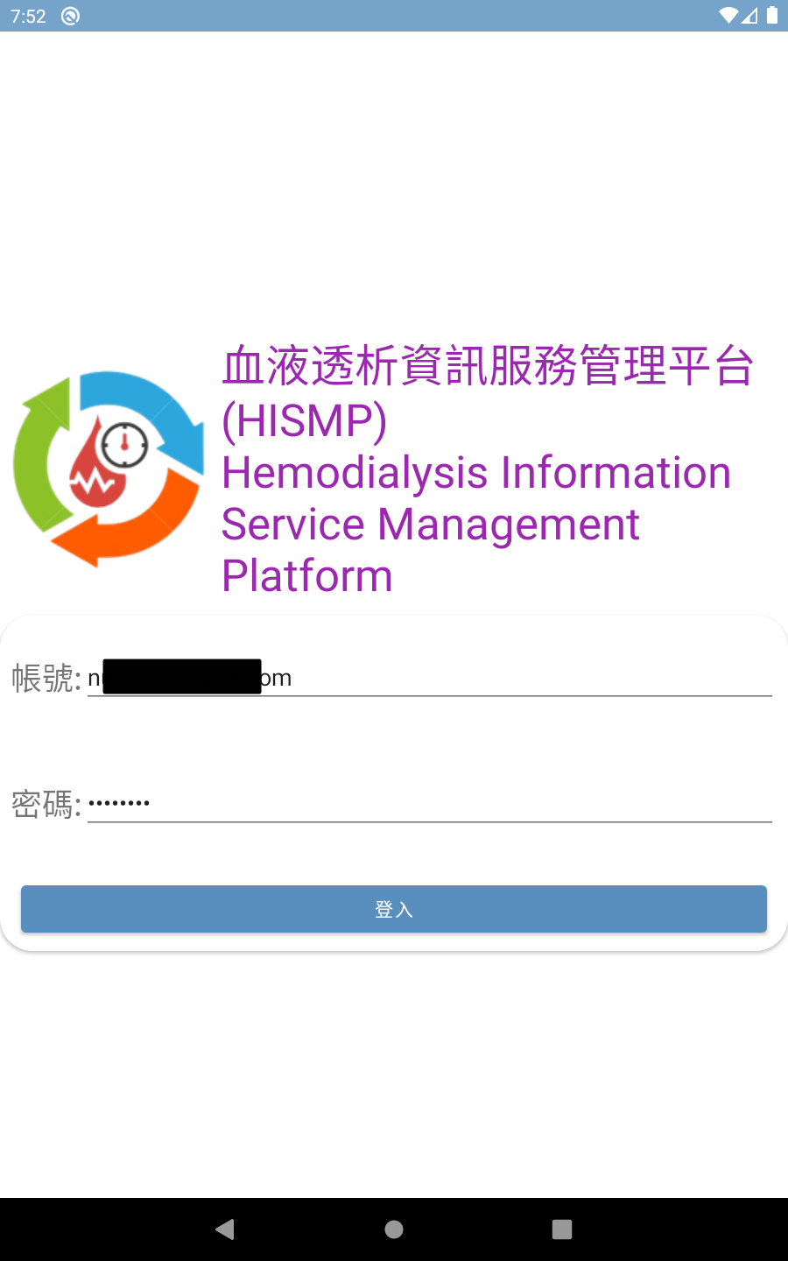Screen dimensions: 788x1261
Task: Tap the Android home circle button
Action: point(394,1229)
